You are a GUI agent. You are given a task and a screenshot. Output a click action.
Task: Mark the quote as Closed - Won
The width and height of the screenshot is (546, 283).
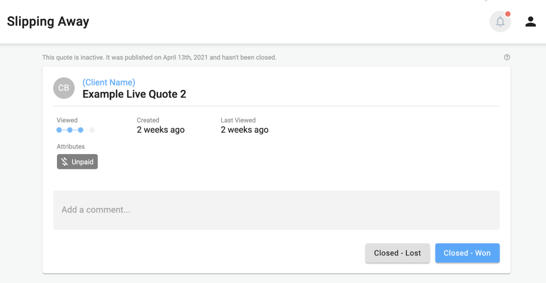(467, 253)
